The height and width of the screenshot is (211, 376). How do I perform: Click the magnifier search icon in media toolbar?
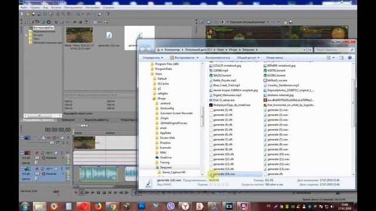pos(106,22)
